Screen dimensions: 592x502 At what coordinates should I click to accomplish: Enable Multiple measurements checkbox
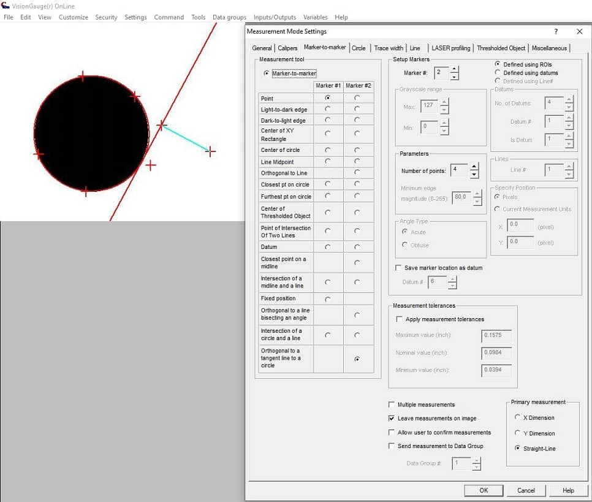(392, 405)
